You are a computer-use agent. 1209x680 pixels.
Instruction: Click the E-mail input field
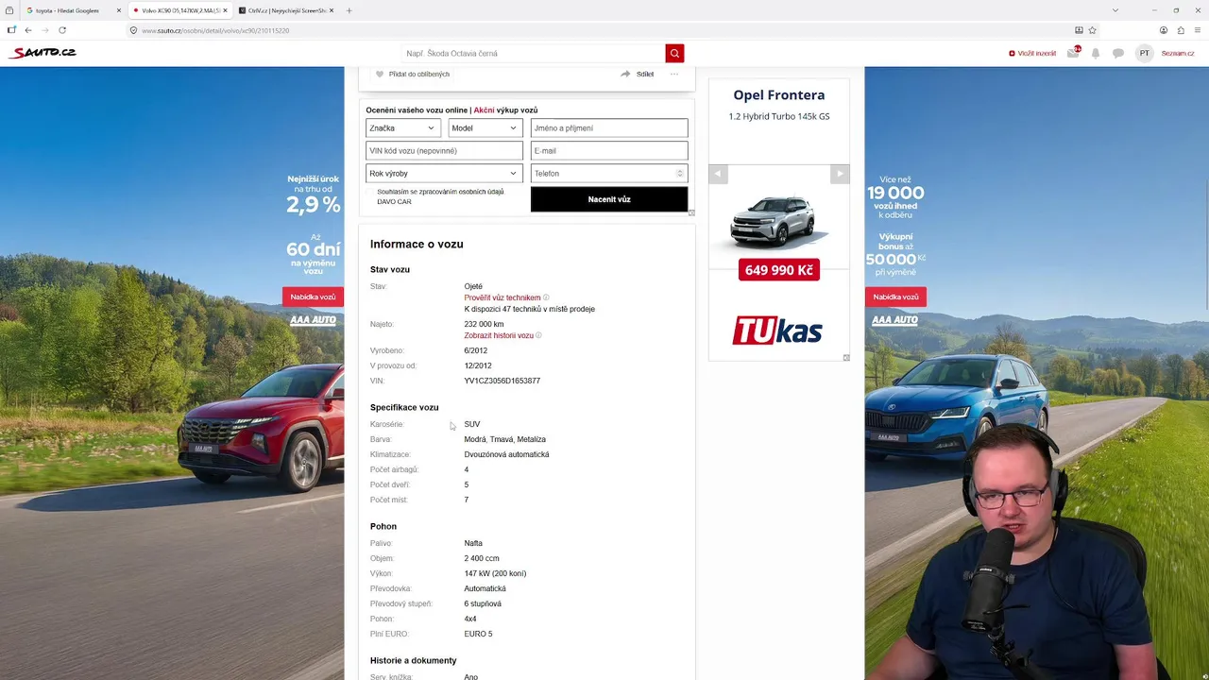(x=609, y=151)
